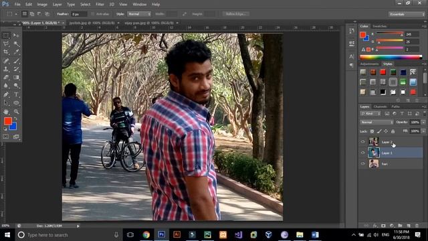This screenshot has width=428, height=241.
Task: Add layer style with fx icon
Action: [x=375, y=226]
